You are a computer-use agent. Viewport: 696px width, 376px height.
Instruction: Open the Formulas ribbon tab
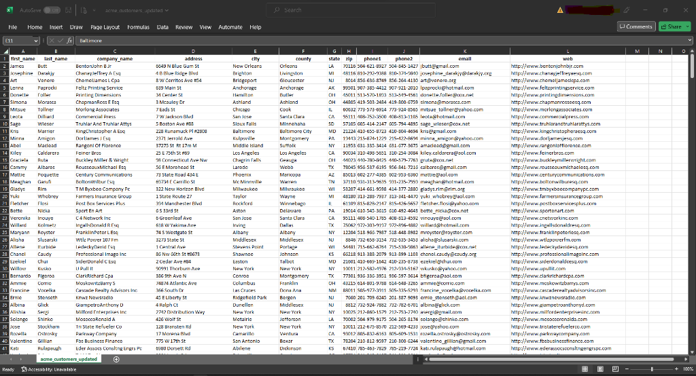coord(138,27)
